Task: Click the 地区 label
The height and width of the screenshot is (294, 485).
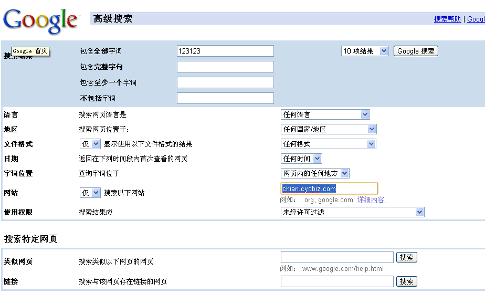Action: pos(11,129)
